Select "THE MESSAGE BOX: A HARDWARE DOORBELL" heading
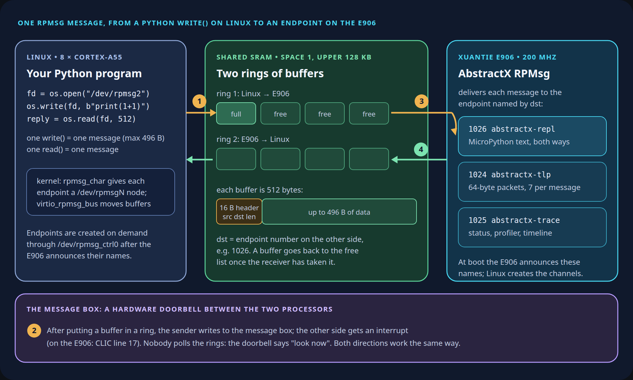The image size is (633, 380). click(179, 309)
